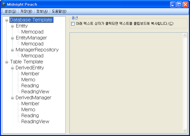The height and width of the screenshot is (136, 190).
Task: Open the 생성(G) menu
Action: click(x=10, y=11)
